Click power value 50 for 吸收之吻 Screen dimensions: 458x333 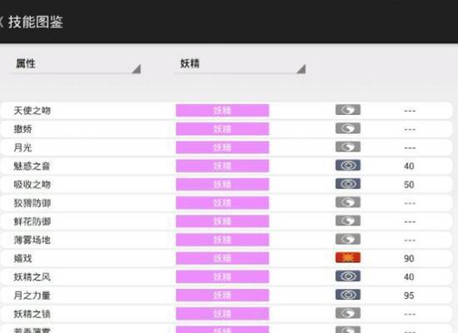coord(409,185)
